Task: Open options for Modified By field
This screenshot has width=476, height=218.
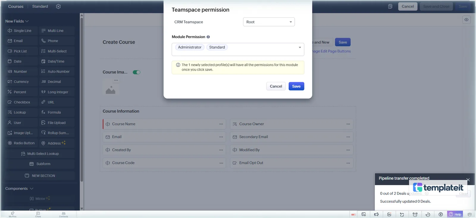Action: pyautogui.click(x=348, y=150)
